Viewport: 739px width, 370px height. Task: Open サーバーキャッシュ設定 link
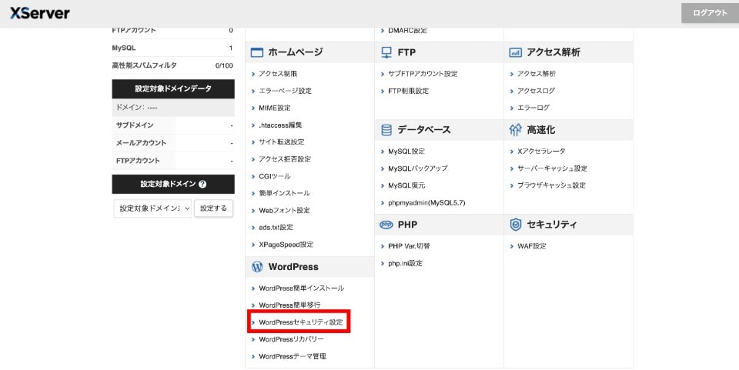(553, 168)
